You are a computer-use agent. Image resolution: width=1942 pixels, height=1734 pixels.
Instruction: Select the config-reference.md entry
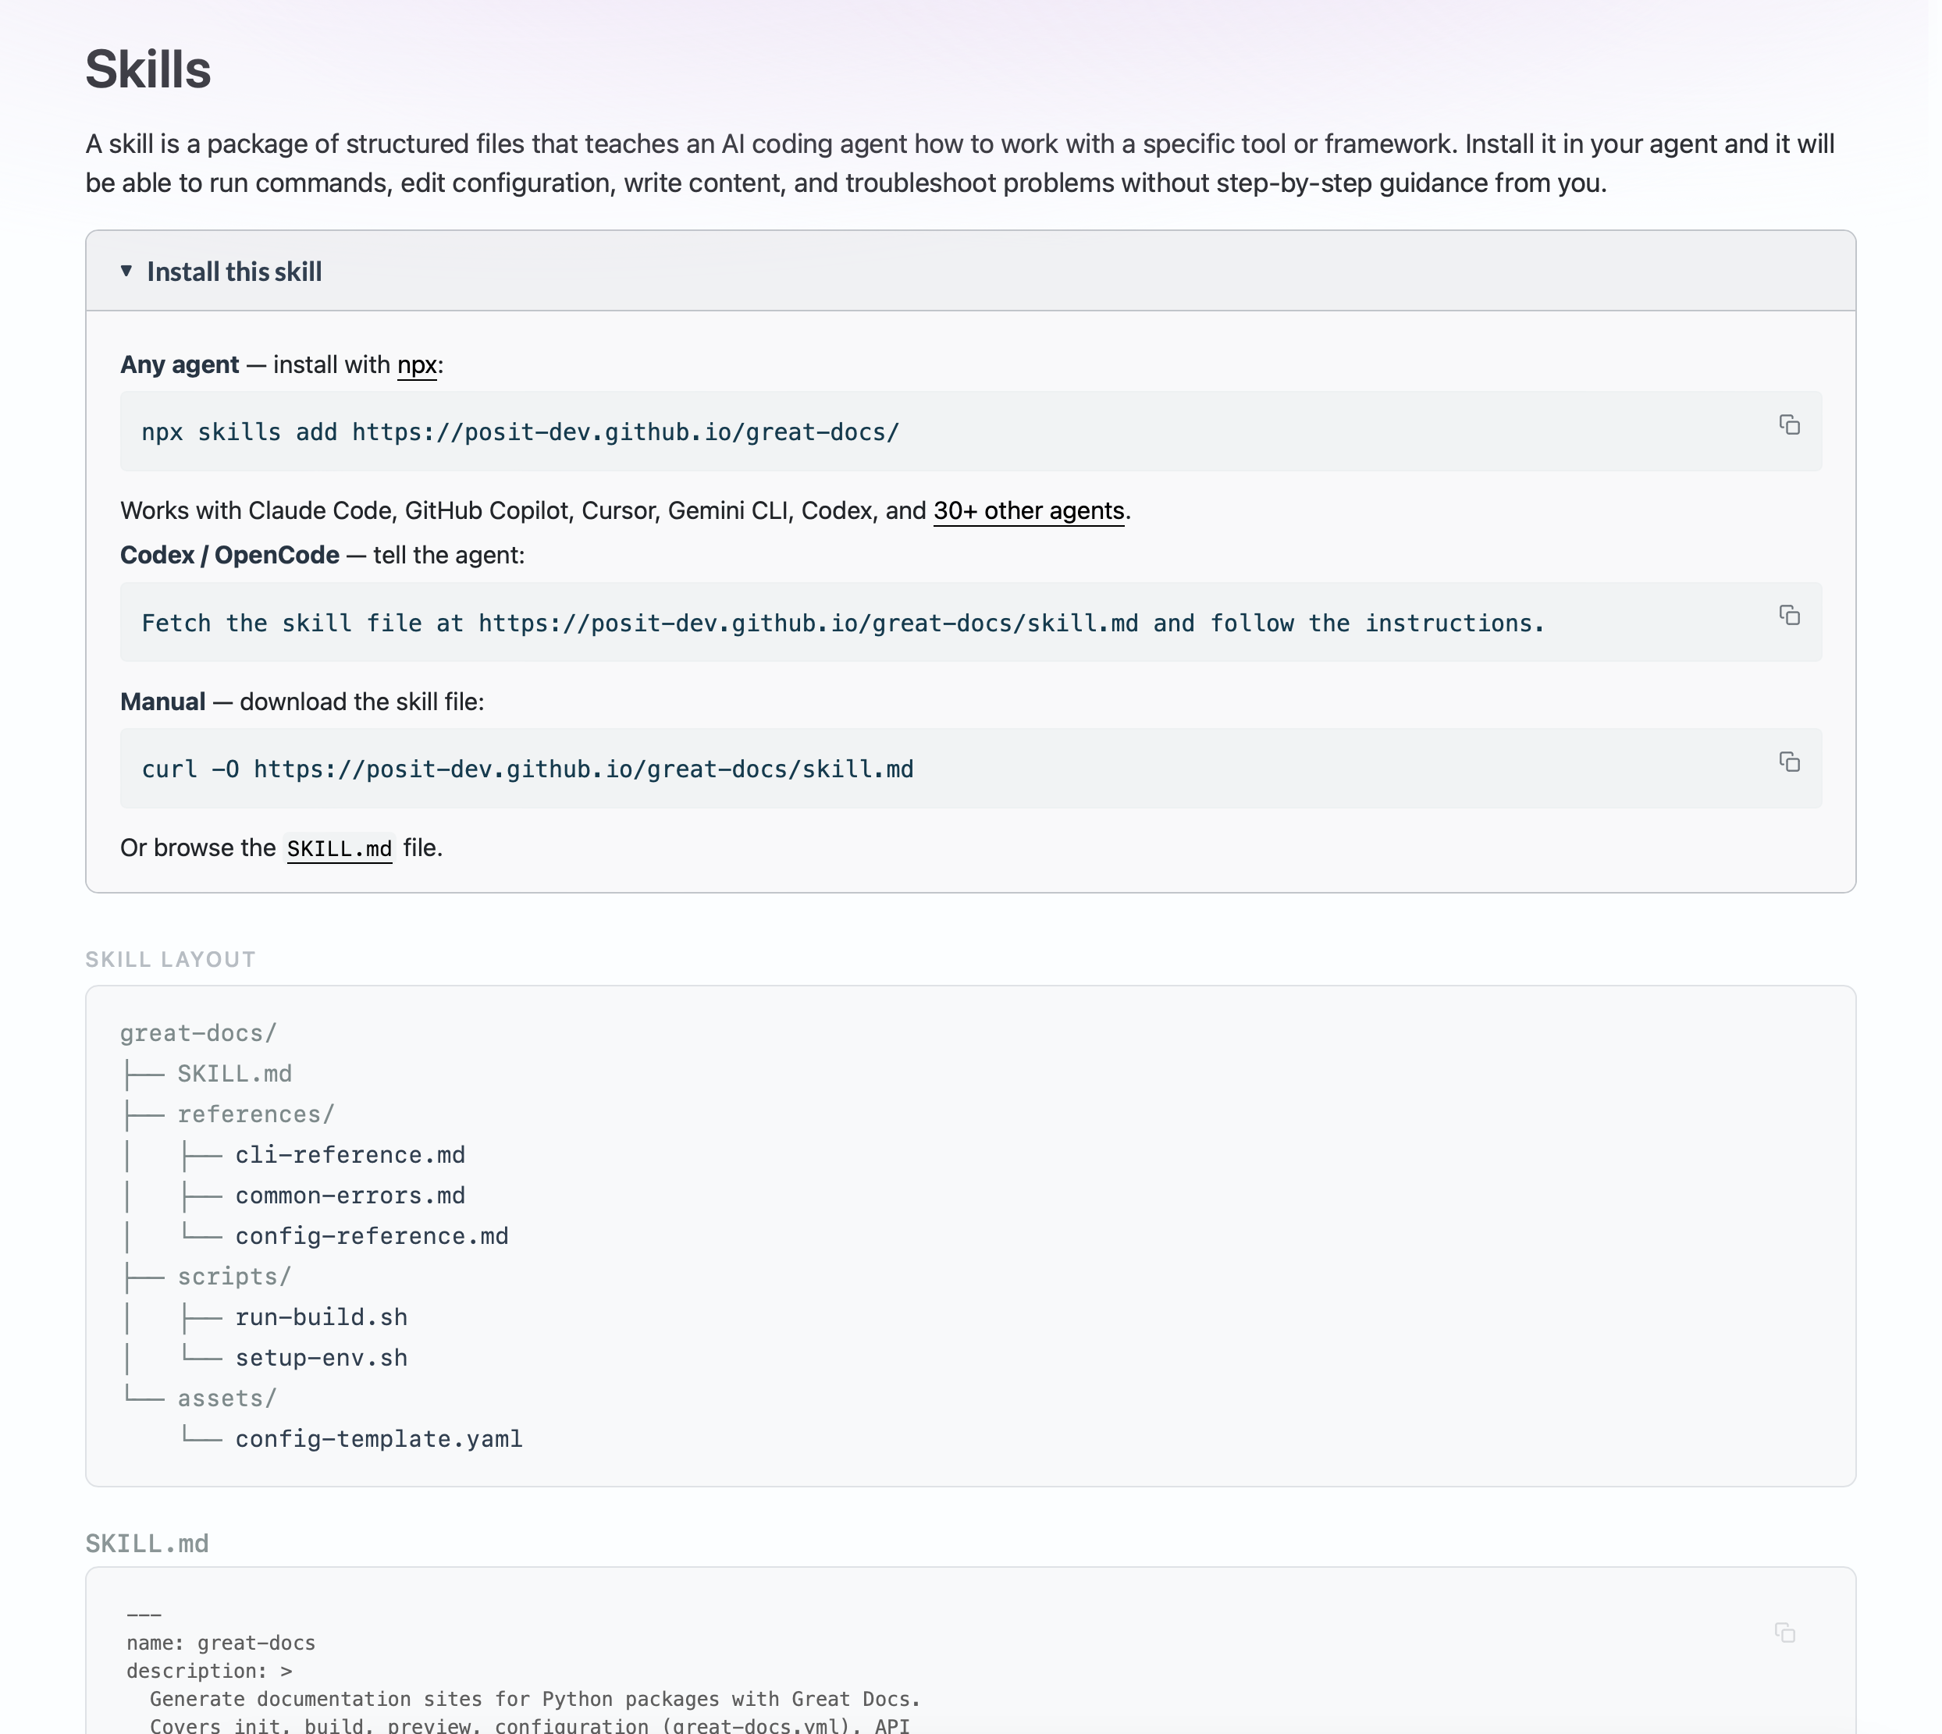coord(372,1235)
